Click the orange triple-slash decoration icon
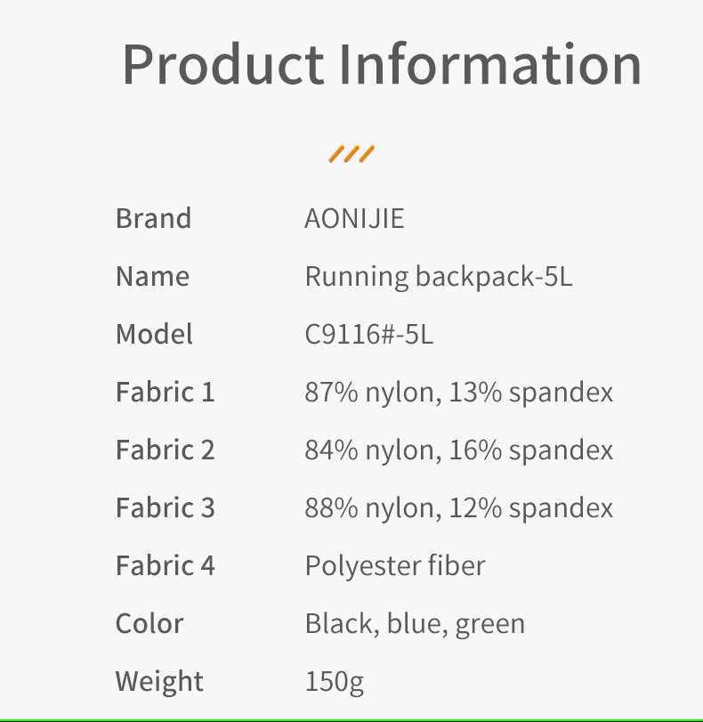This screenshot has width=703, height=722. pos(351,154)
